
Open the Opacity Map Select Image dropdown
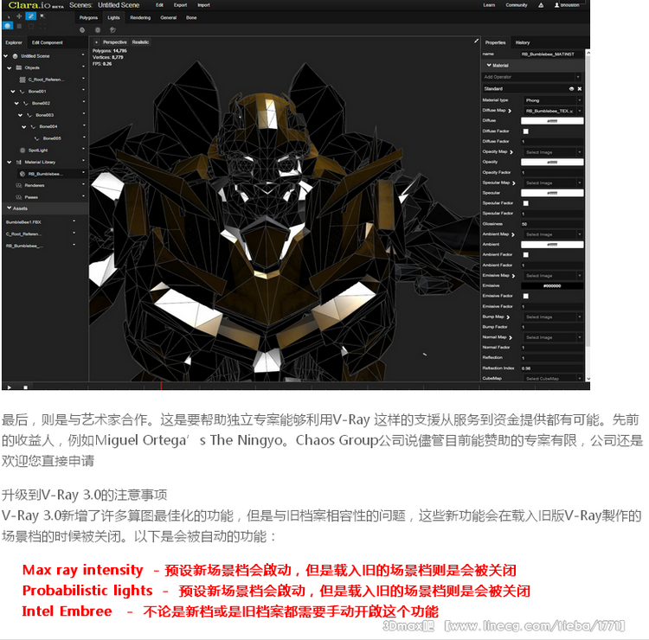(580, 152)
